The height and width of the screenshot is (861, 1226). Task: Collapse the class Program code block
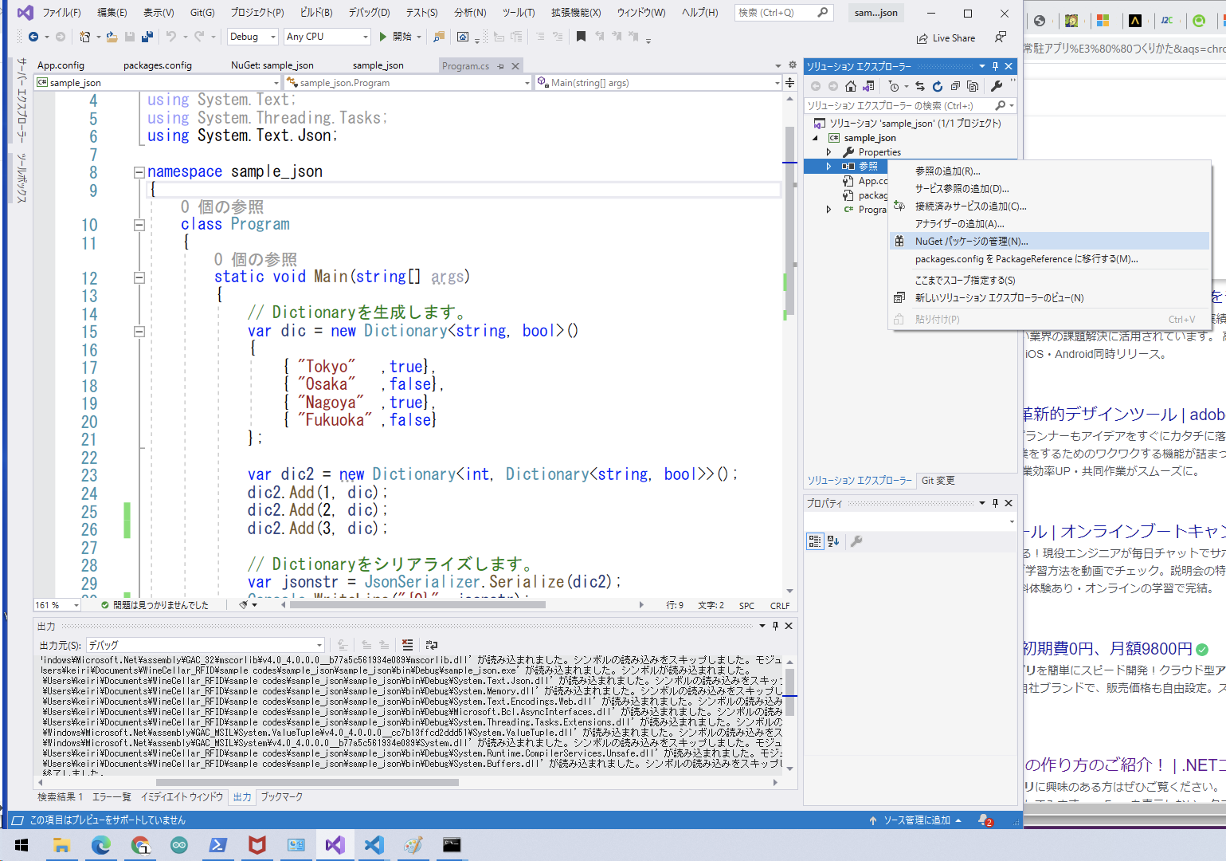[x=139, y=225]
